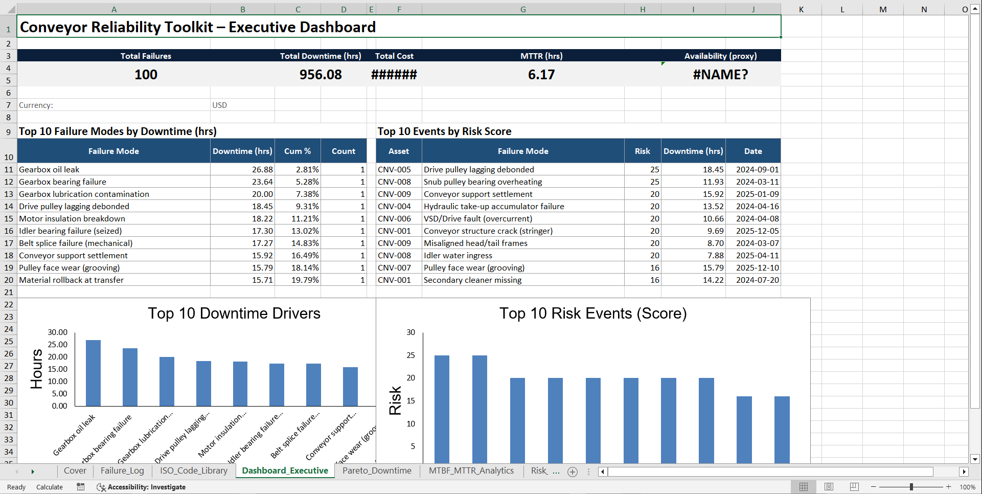Screen dimensions: 982x494
Task: Click 100% to open the Zoom dialog
Action: pyautogui.click(x=968, y=486)
